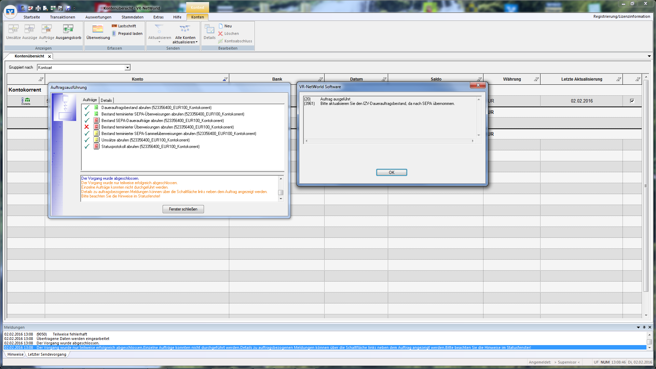Close the Kontenübersicht document tab
Image resolution: width=656 pixels, height=369 pixels.
[x=50, y=56]
